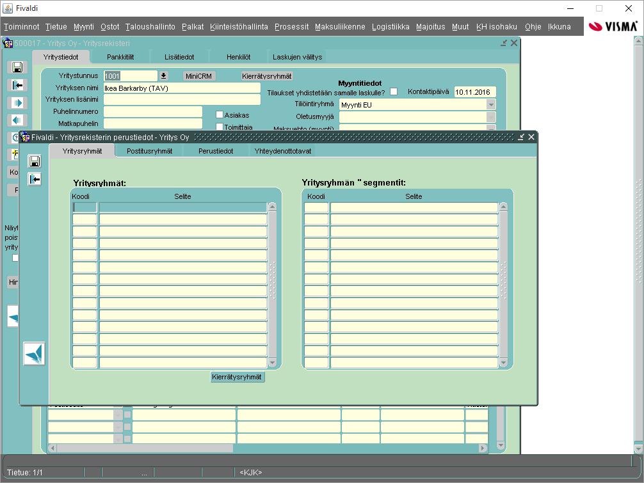
Task: Click save disk icon in Yritysrekisteri window
Action: point(17,67)
